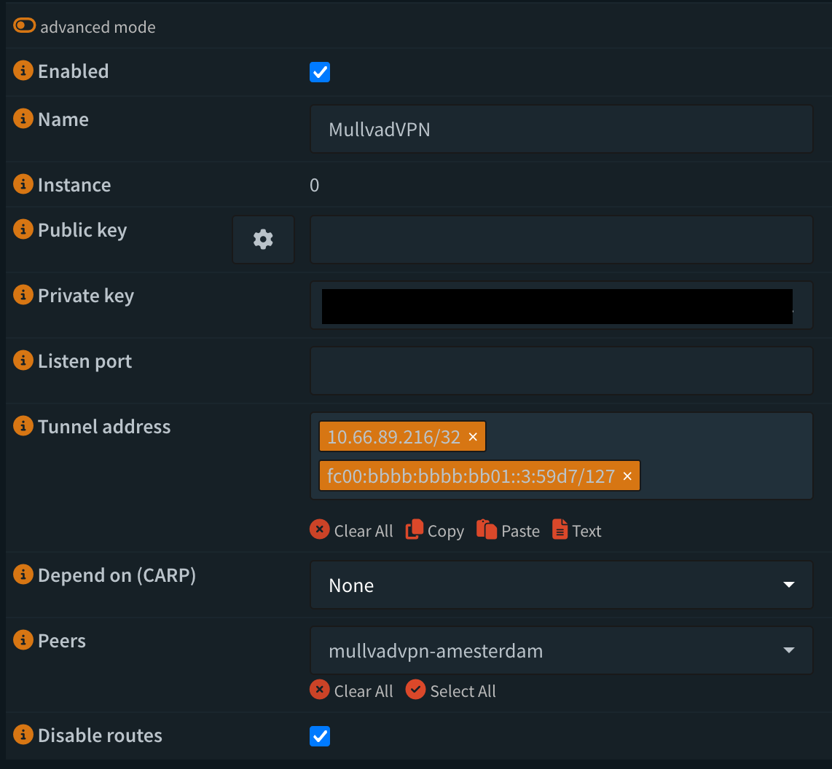This screenshot has width=832, height=769.
Task: Remove the 10.66.89.216/32 tunnel address tag
Action: coord(473,437)
